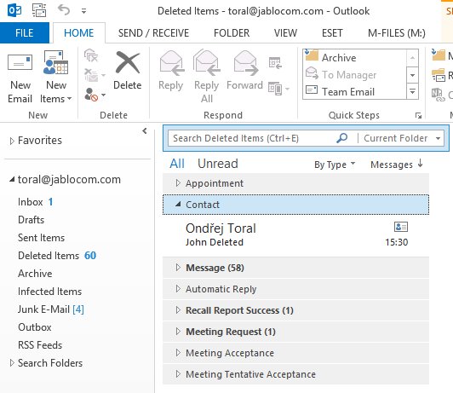Open the Current Folder scope dropdown
Viewport: 453px width, 393px height.
coord(402,138)
